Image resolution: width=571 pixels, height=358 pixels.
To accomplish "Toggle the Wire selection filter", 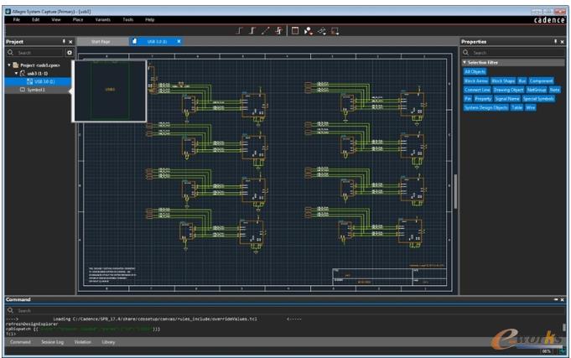I will [530, 107].
